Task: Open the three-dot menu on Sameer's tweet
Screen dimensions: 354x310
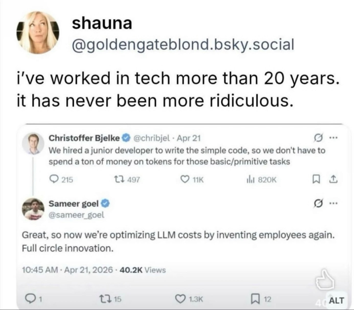Action: coord(334,204)
